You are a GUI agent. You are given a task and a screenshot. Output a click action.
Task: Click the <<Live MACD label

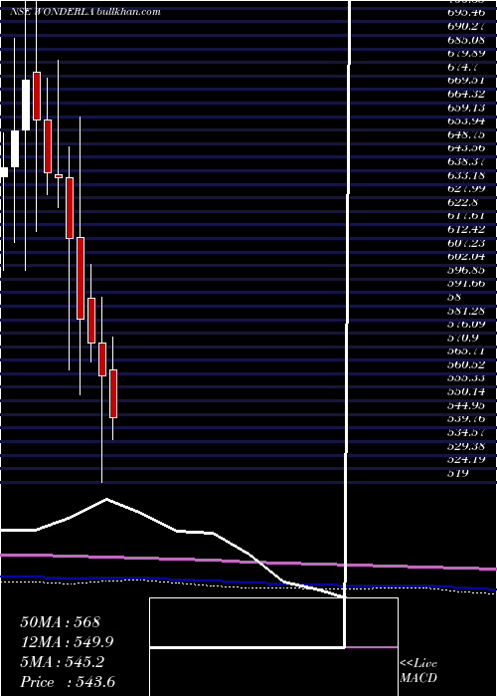pos(418,671)
